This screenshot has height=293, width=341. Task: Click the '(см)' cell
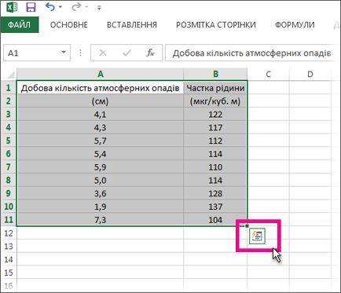pyautogui.click(x=101, y=101)
